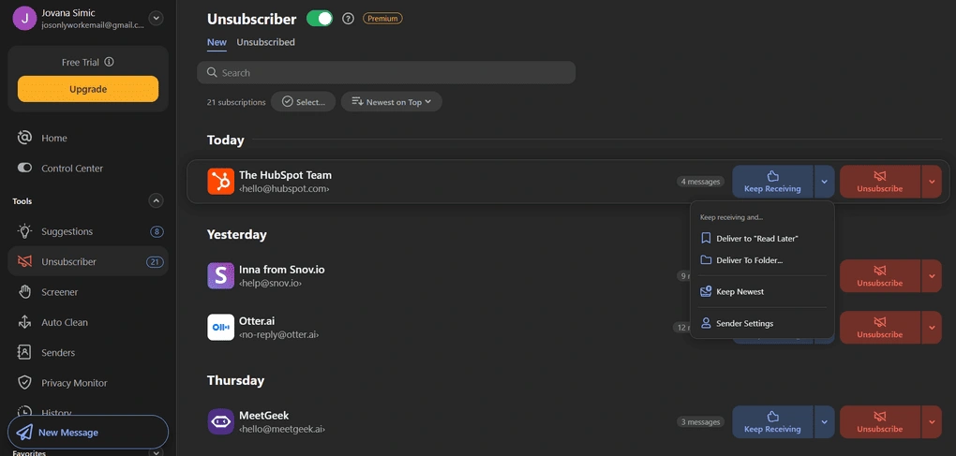Click the yellow Upgrade button
Image resolution: width=956 pixels, height=456 pixels.
tap(88, 89)
